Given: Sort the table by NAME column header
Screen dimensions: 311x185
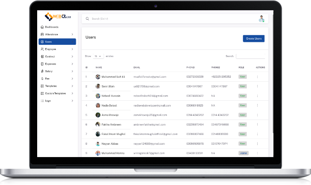Looking at the screenshot, I should [x=99, y=67].
